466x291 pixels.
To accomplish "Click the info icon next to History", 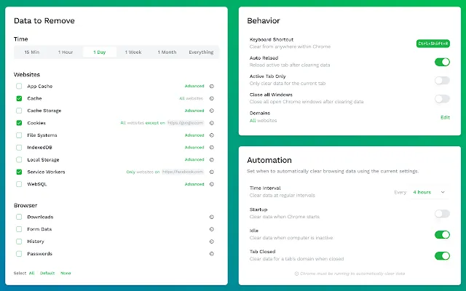I will click(x=212, y=242).
